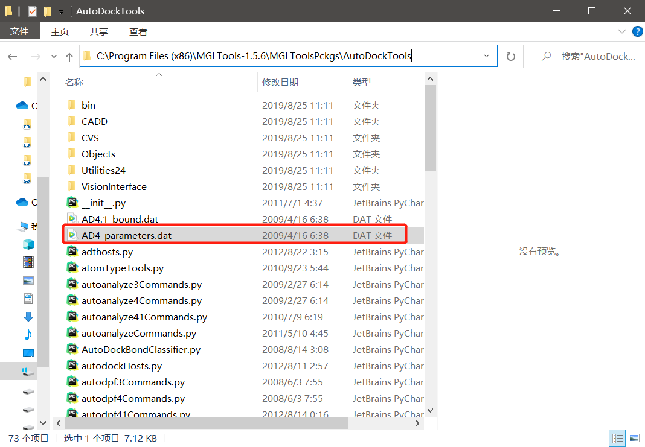The image size is (645, 447).
Task: Open the help question mark button
Action: pos(637,31)
